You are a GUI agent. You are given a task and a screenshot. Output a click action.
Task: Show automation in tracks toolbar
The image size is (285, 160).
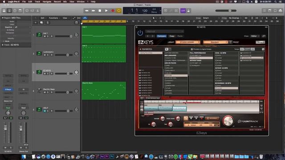click(73, 18)
